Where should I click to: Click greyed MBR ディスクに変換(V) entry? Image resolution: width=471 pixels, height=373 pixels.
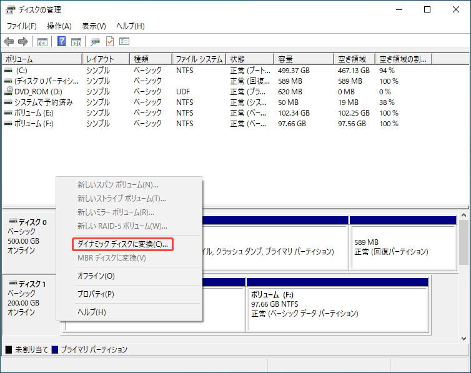[129, 258]
